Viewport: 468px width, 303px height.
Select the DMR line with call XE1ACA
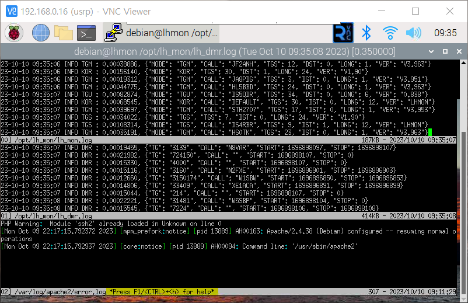tap(202, 186)
